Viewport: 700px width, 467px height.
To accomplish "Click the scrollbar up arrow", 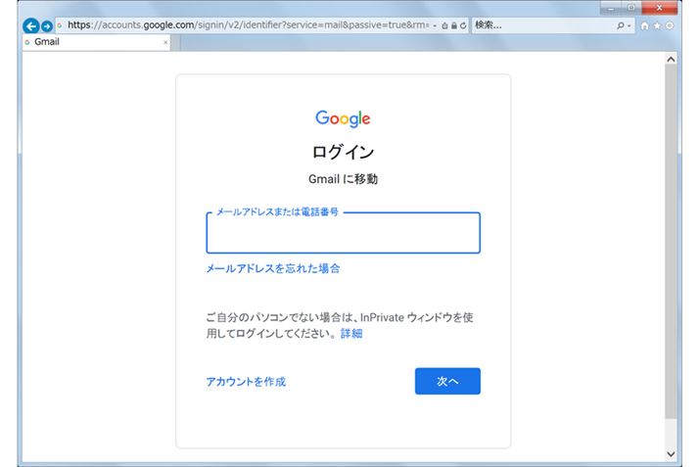I will pos(671,59).
